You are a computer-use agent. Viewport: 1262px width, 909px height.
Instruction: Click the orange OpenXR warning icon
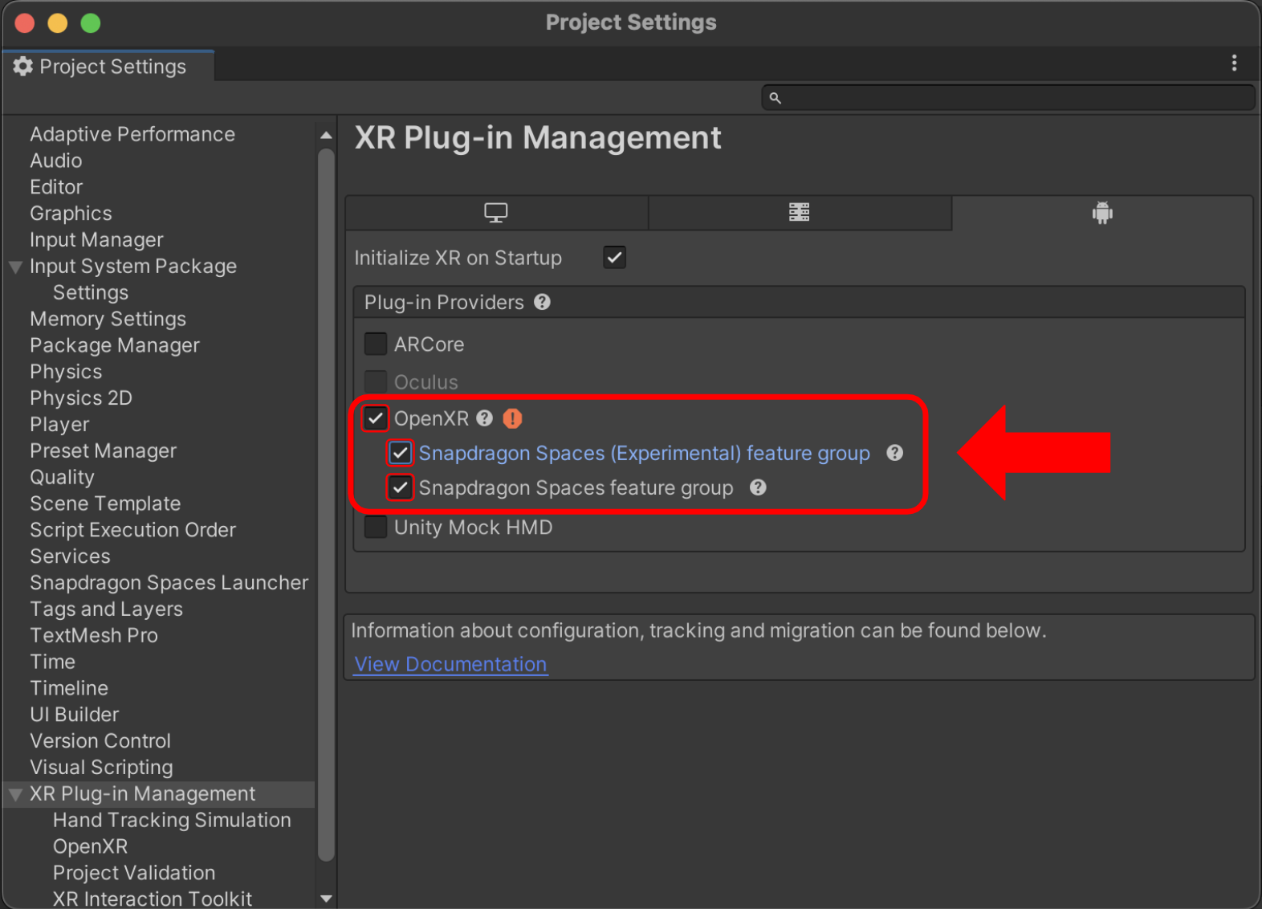coord(512,418)
